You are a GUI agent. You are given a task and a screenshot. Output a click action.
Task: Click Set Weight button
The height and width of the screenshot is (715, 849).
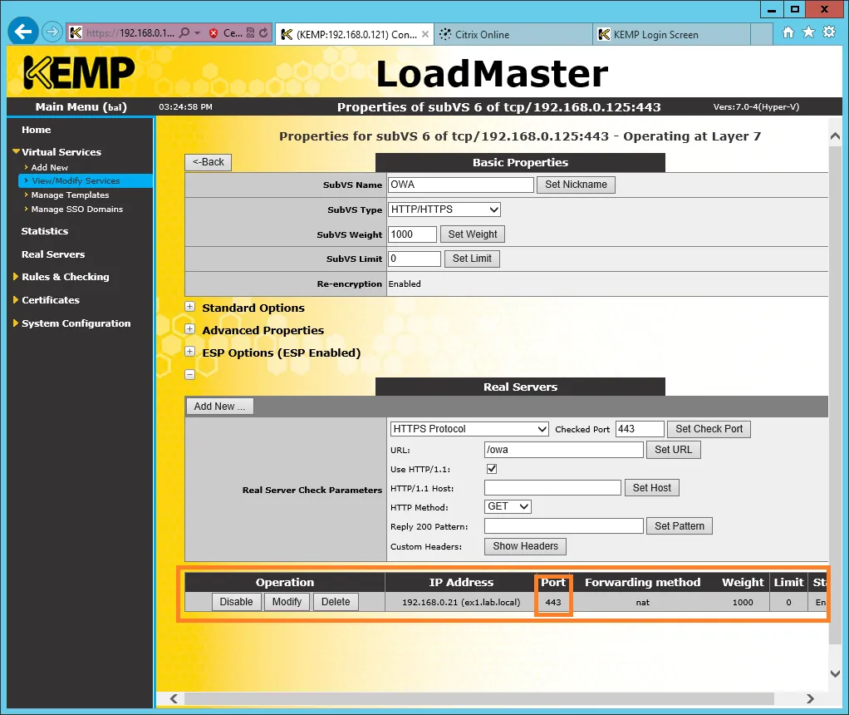point(472,234)
